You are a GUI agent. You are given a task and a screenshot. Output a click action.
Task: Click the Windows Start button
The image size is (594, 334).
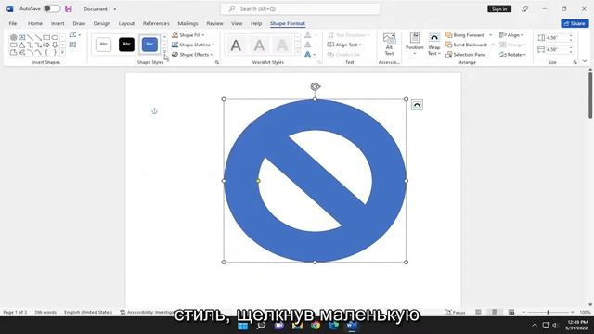[243, 326]
